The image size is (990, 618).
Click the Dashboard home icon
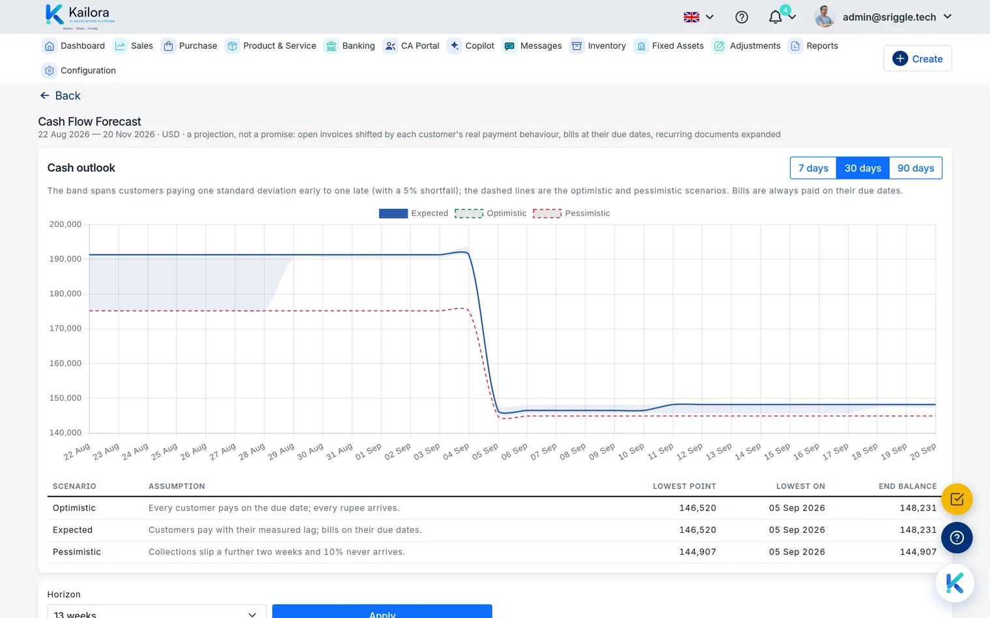coord(49,46)
